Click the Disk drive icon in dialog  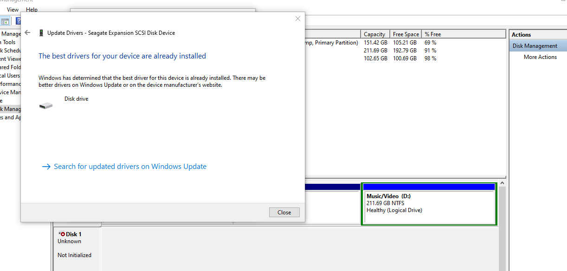click(46, 106)
